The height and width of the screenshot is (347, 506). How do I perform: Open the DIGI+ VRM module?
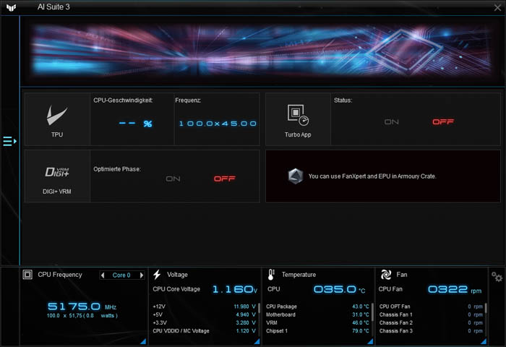click(57, 176)
